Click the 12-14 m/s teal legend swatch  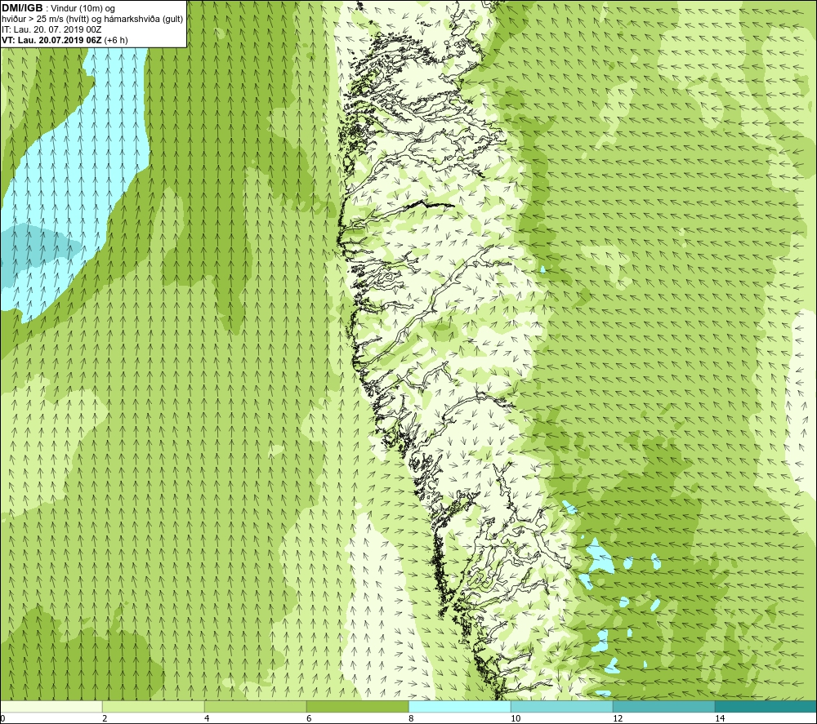pos(663,707)
